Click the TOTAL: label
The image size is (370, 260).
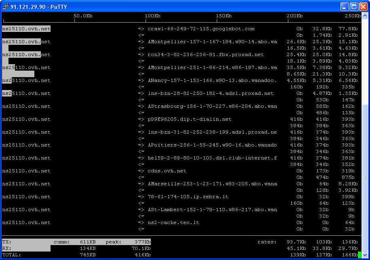coord(12,255)
